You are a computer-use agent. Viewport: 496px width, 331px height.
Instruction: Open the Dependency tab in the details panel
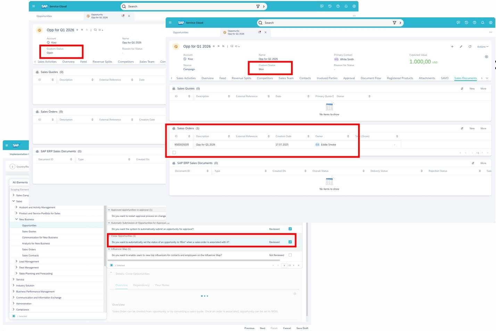click(x=141, y=285)
